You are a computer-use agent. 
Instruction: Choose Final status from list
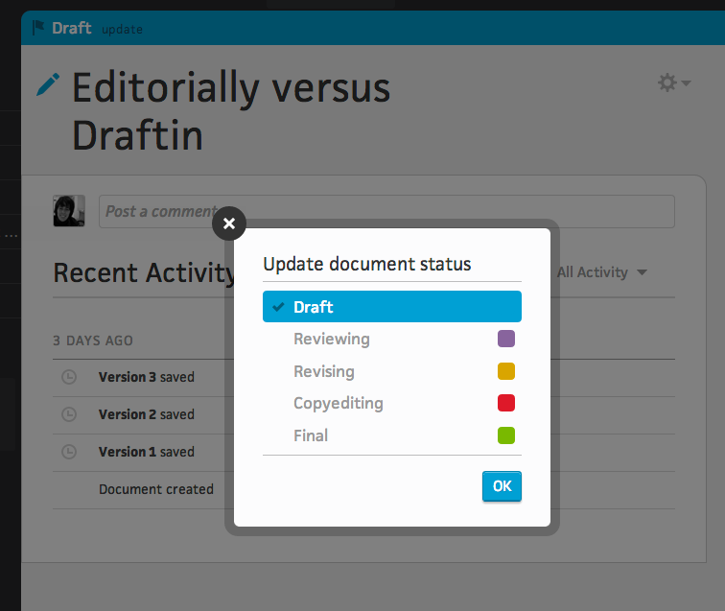(392, 435)
